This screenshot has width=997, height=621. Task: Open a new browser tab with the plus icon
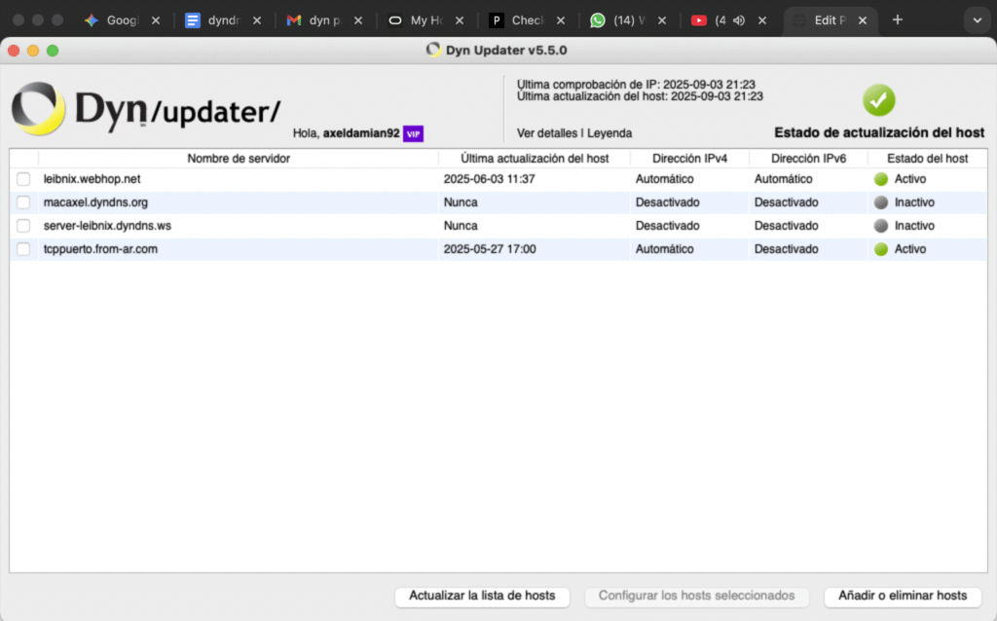[x=897, y=19]
